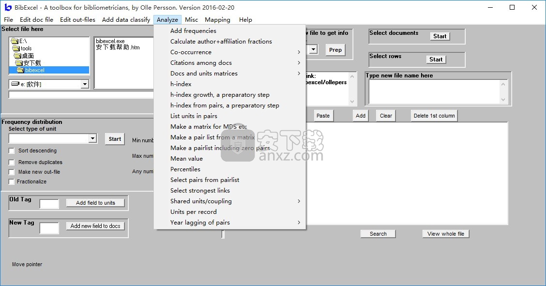
Task: Choose Make a pairlist including zero pairs
Action: pos(230,148)
